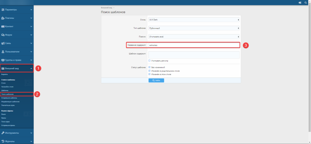Click the Форум chat bubbles icon
The image size is (311, 144).
click(x=3, y=35)
